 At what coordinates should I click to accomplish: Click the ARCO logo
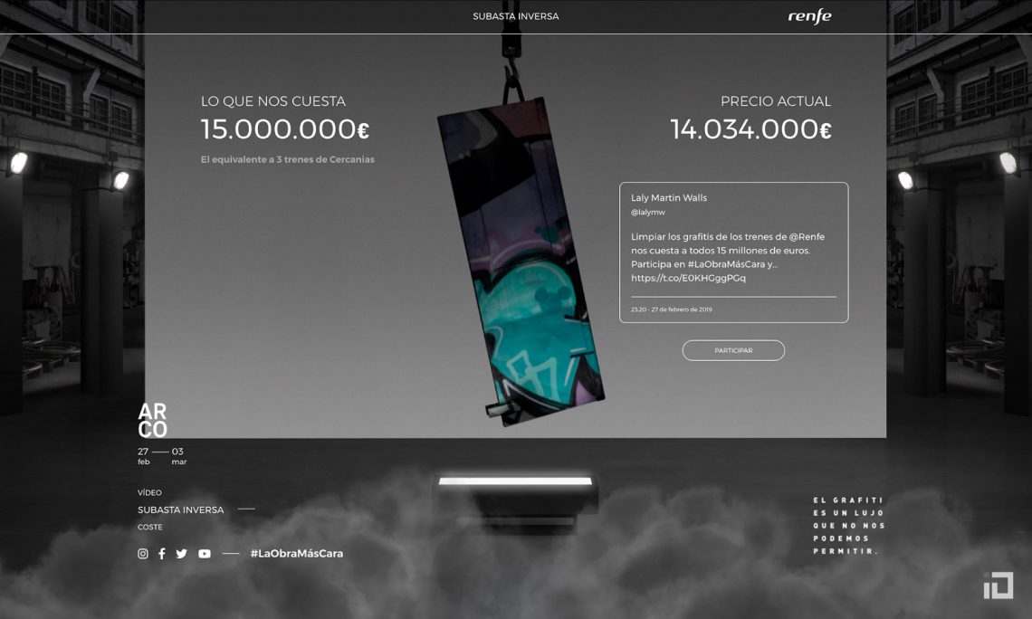(152, 420)
